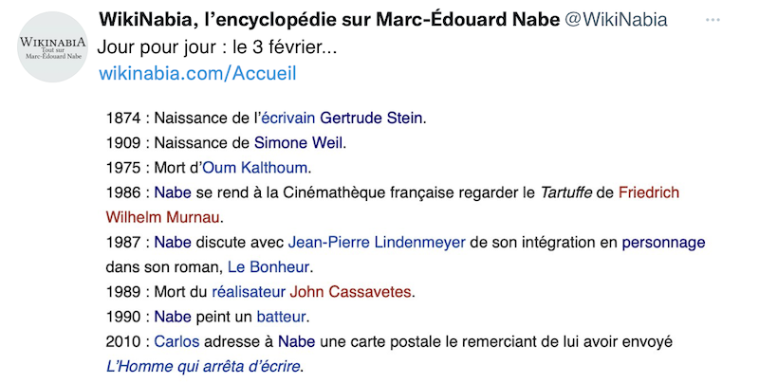Click the 'écrivain' link
This screenshot has width=759, height=383.
(288, 119)
